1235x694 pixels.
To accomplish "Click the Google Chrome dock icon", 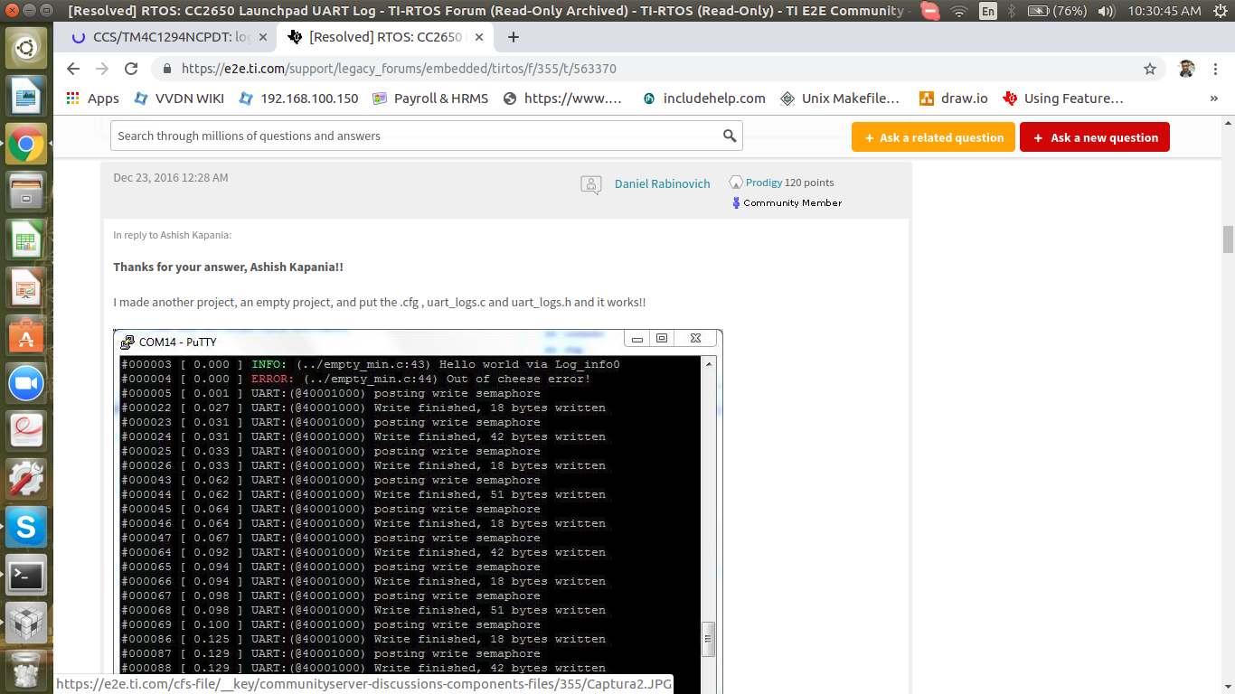I will [26, 144].
